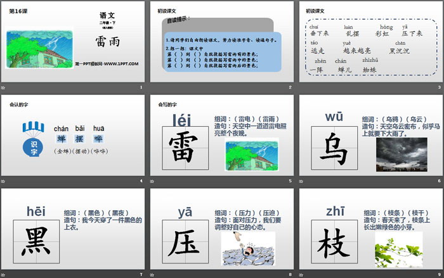
Task: Select slide 9 showing the character 枝
Action: [x=371, y=229]
